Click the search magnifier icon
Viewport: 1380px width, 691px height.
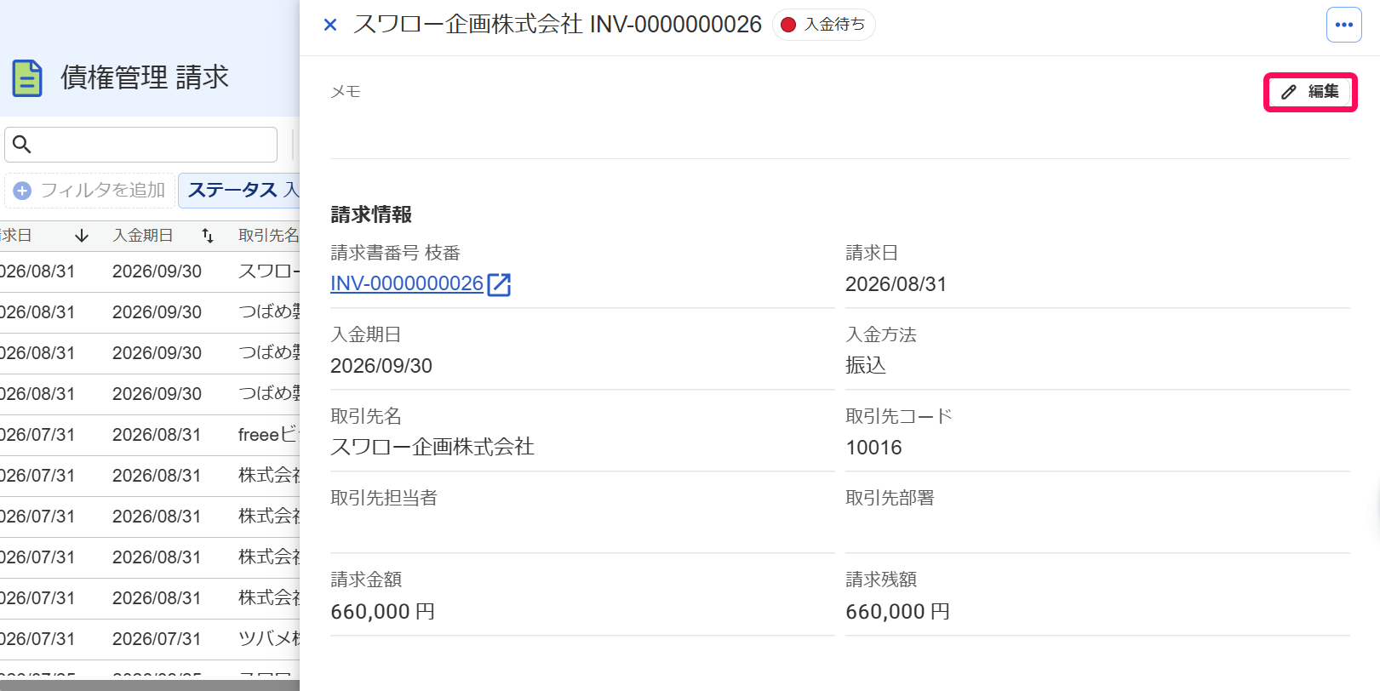coord(22,145)
